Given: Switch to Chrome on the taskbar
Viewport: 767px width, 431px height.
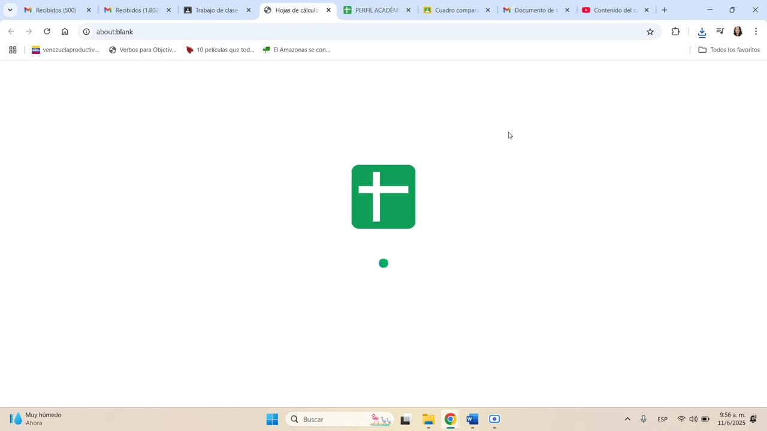Looking at the screenshot, I should tap(450, 419).
